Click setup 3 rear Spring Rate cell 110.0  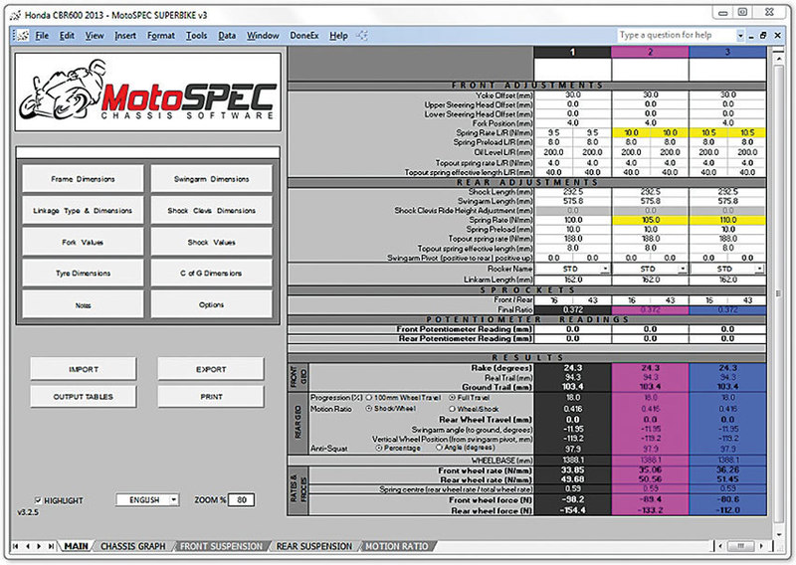(727, 220)
